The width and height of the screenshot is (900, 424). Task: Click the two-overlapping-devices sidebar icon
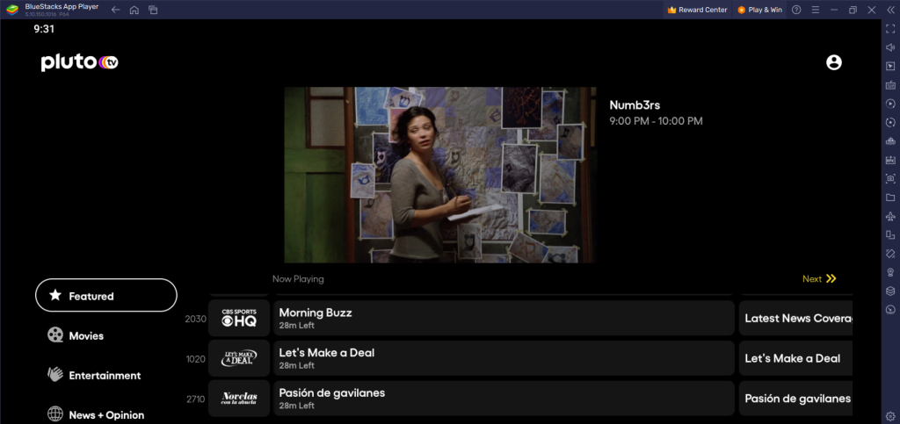[x=890, y=235]
